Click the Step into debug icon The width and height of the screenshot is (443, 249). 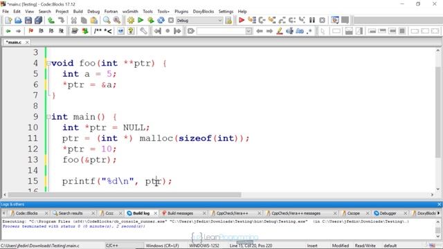(272, 20)
